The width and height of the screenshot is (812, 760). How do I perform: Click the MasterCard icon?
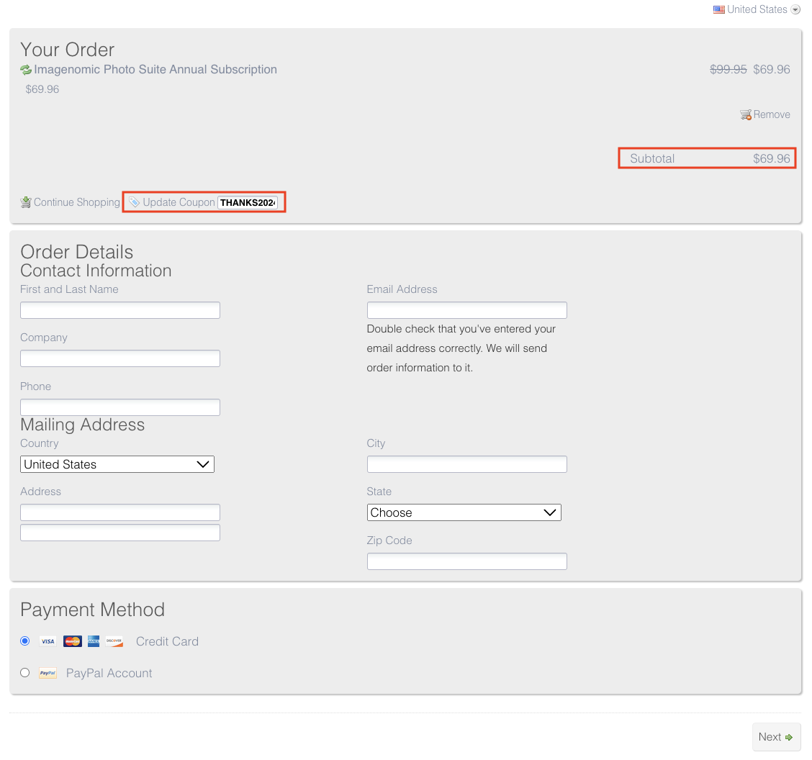coord(72,641)
